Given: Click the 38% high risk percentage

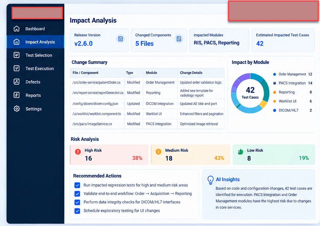Looking at the screenshot, I should point(137,158).
